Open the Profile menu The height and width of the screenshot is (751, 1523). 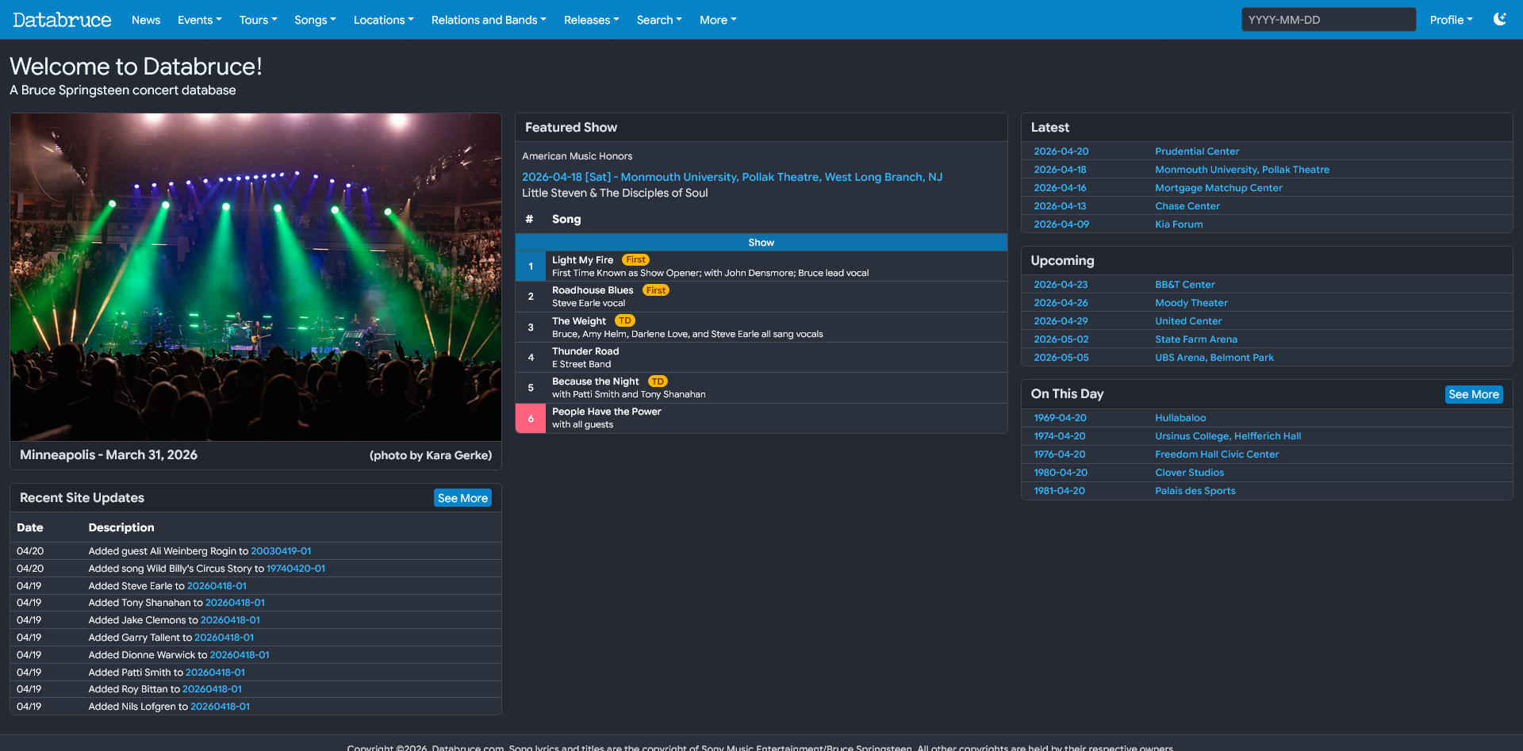(1451, 20)
